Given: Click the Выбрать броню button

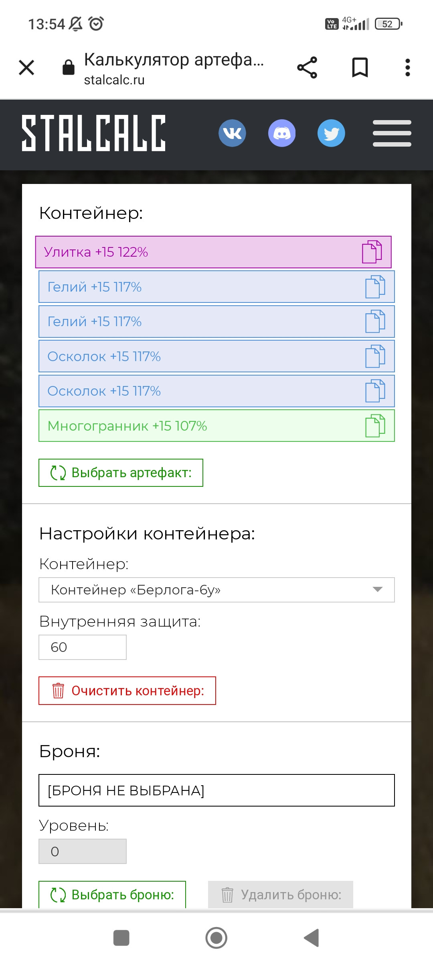Looking at the screenshot, I should (112, 895).
